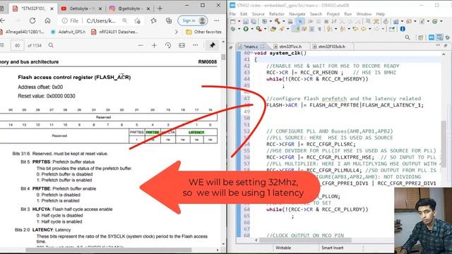Toggle show whitespace characters pilcrow icon
The height and width of the screenshot is (254, 452).
coord(320,29)
